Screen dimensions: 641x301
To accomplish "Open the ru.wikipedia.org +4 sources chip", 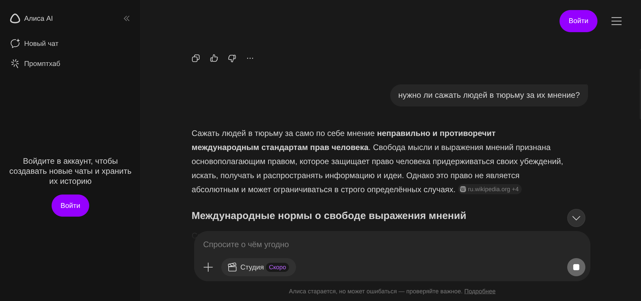I will click(490, 189).
